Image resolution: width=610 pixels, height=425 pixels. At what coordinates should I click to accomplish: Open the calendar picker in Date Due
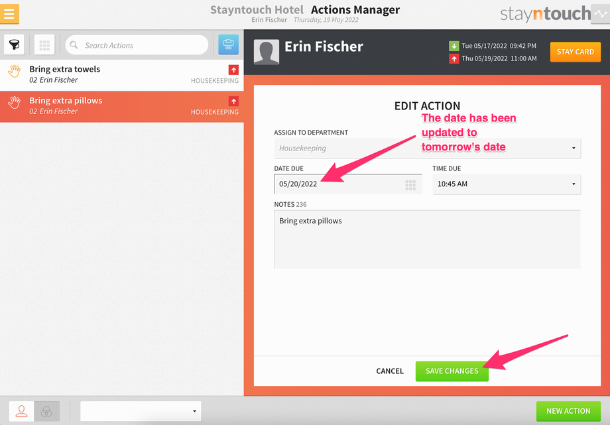point(410,184)
